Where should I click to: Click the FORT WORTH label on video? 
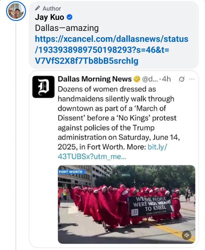point(70,172)
